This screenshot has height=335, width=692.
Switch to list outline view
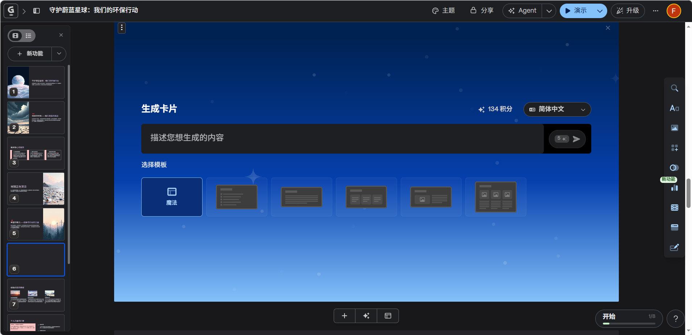pyautogui.click(x=29, y=35)
